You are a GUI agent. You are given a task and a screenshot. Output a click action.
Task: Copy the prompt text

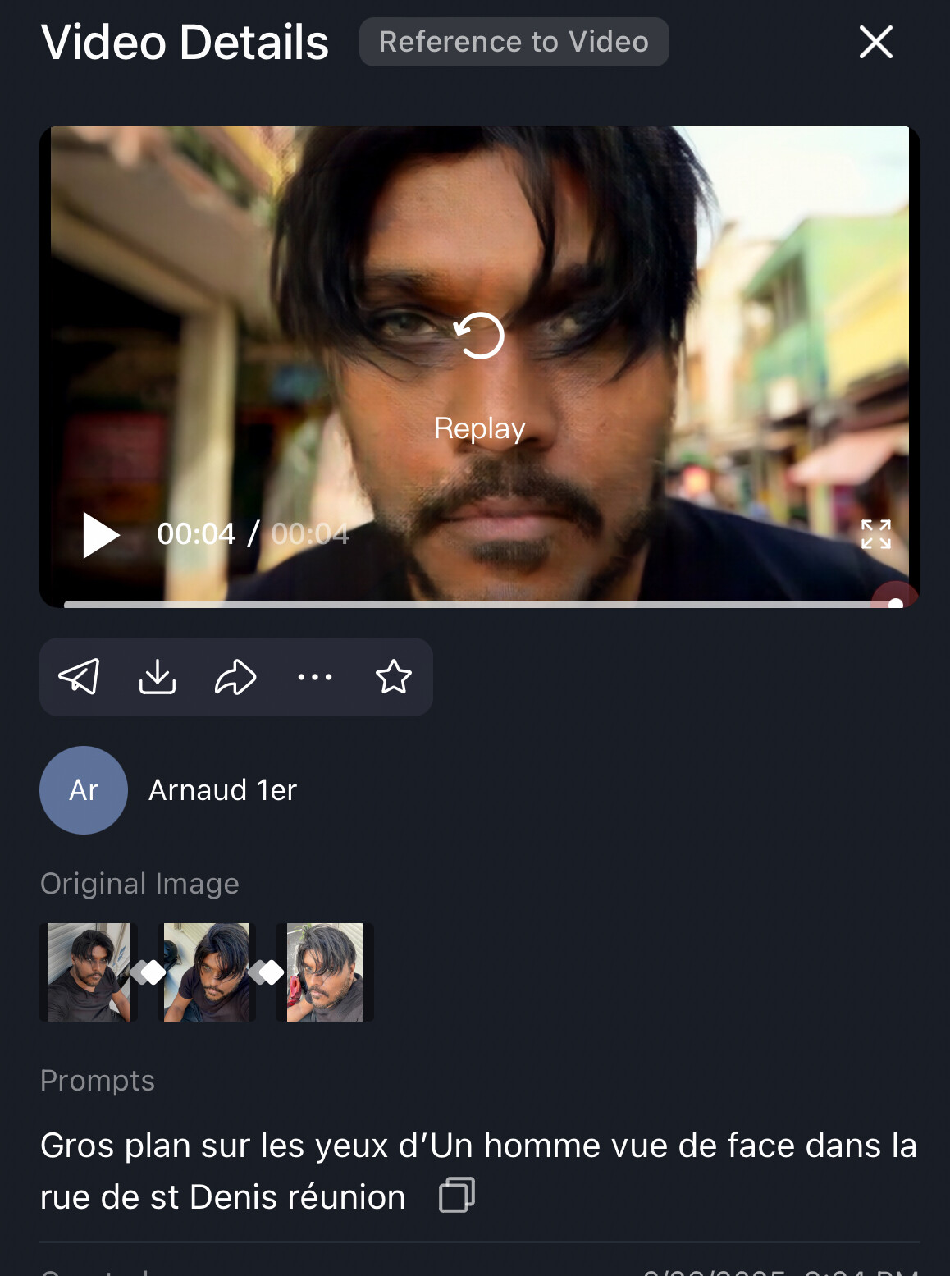click(457, 1195)
